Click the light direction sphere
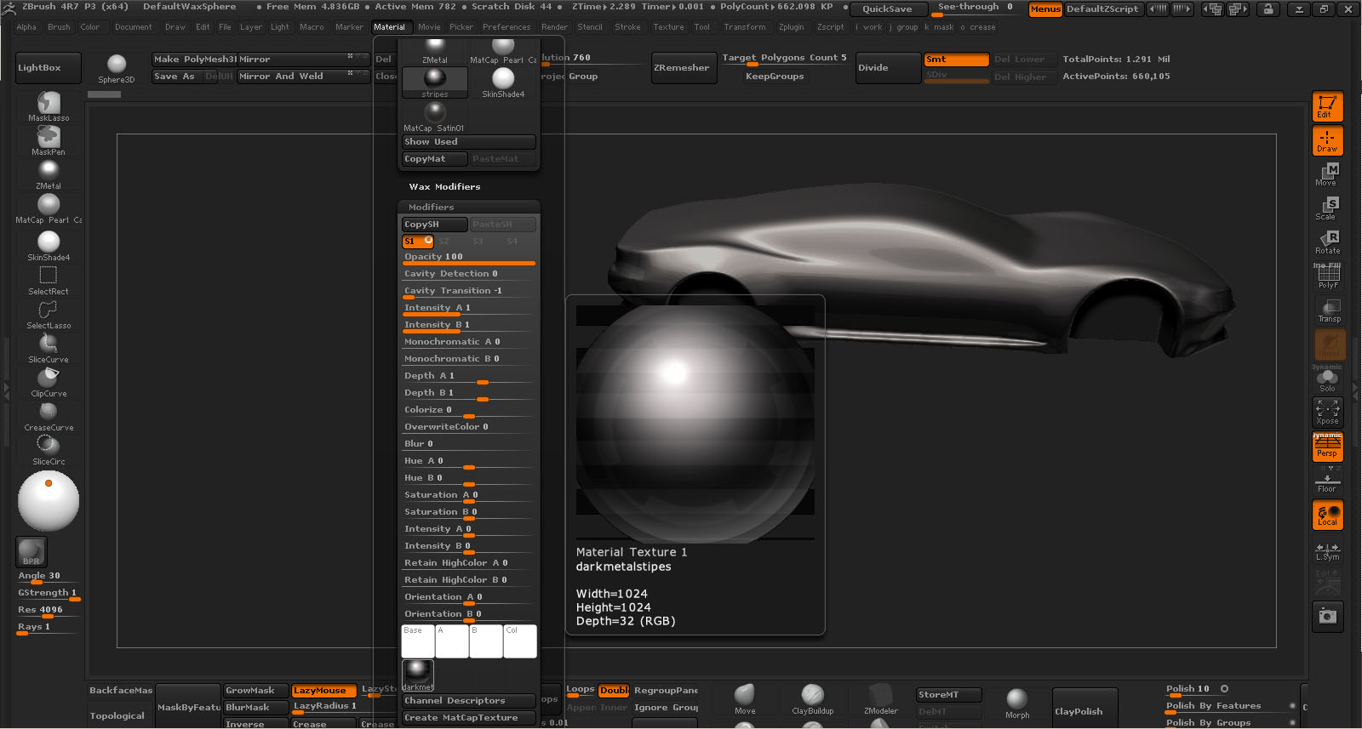1362x729 pixels. (x=49, y=501)
